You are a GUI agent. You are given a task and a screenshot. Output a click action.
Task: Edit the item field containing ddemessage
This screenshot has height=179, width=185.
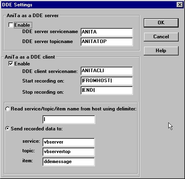(69, 161)
